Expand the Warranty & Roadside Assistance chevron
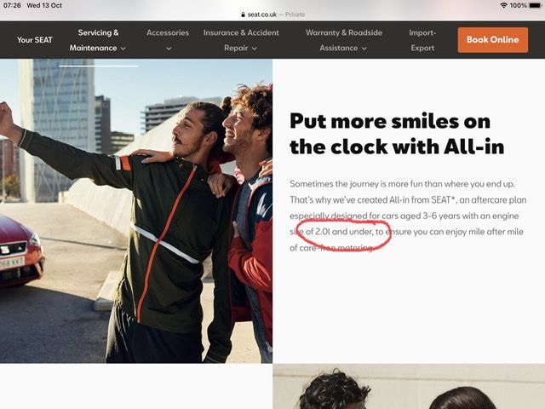 pyautogui.click(x=364, y=49)
